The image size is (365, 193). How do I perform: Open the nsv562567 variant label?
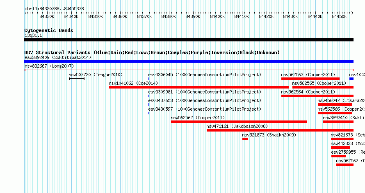[350, 161]
